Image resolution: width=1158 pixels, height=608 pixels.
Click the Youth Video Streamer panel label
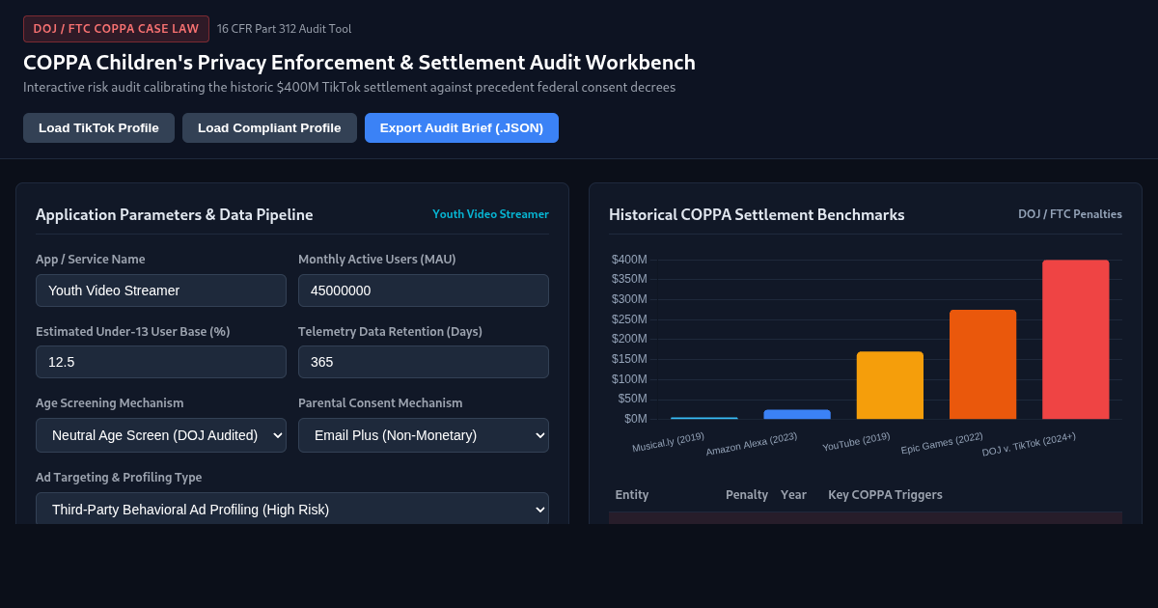(490, 214)
